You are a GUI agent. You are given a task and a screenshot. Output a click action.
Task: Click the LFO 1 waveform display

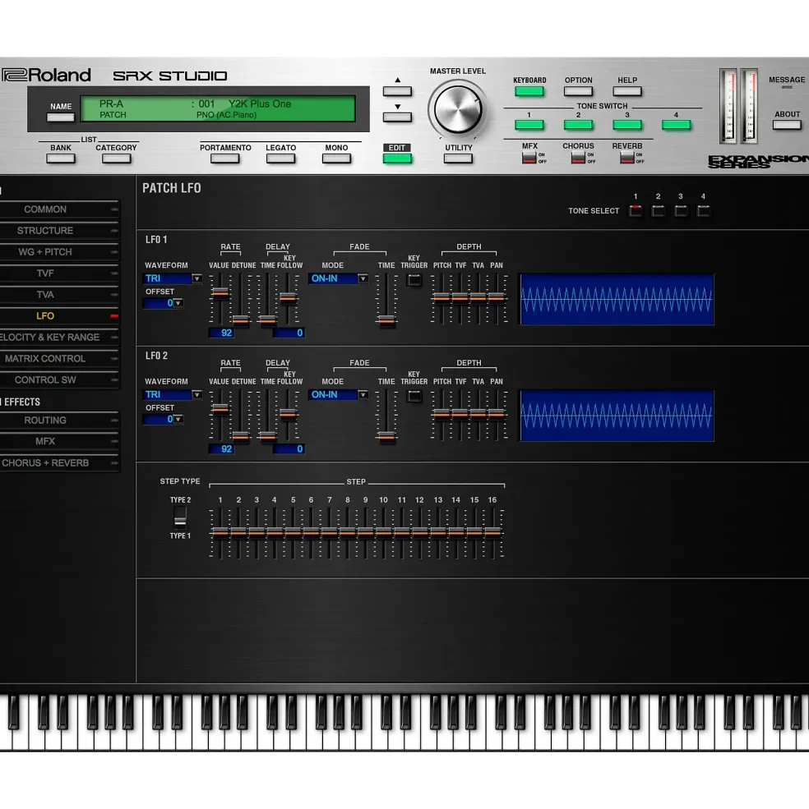point(617,299)
